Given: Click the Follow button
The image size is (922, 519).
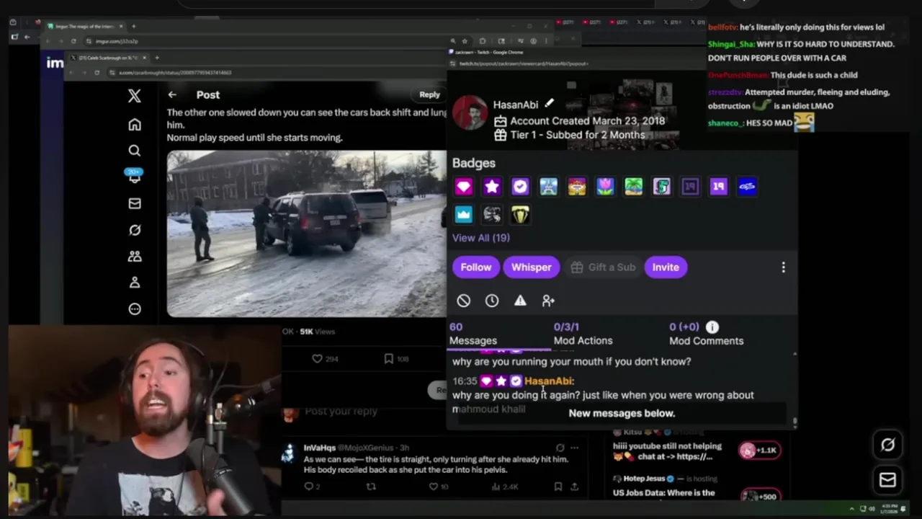Looking at the screenshot, I should [476, 267].
